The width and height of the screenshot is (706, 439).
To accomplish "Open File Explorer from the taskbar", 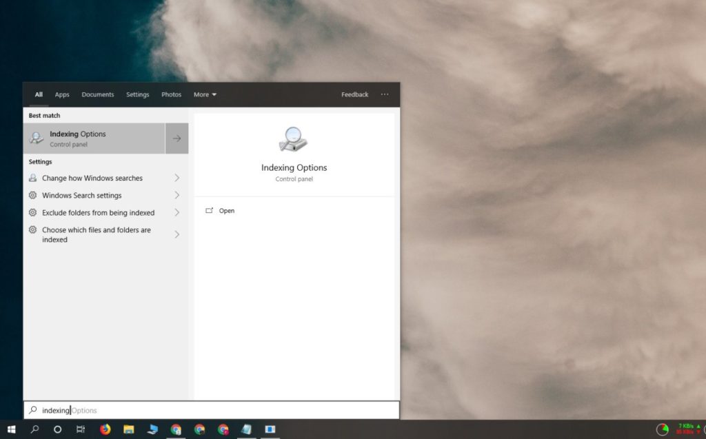I will 128,430.
